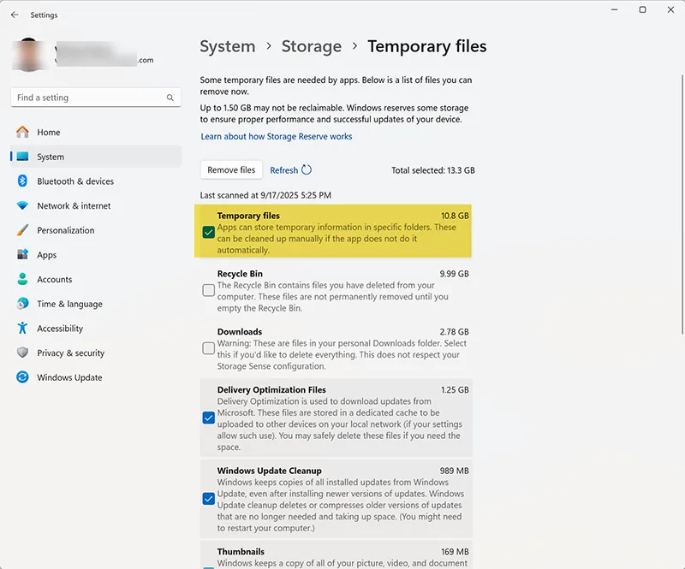Open Apps using its sidebar icon

pos(21,254)
